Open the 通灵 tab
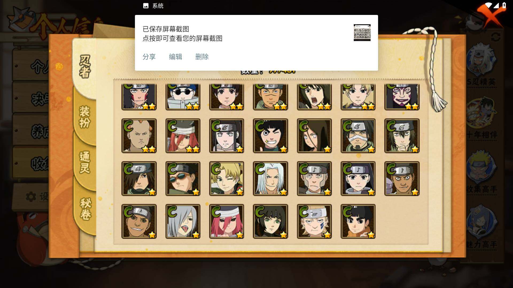The width and height of the screenshot is (513, 288). coord(85,163)
